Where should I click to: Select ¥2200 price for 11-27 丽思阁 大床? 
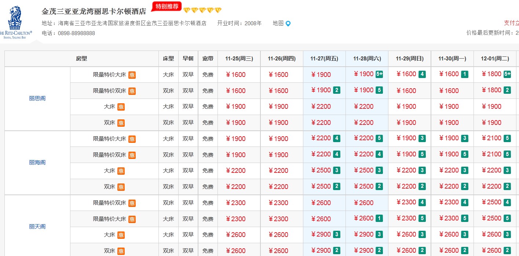[x=321, y=107]
